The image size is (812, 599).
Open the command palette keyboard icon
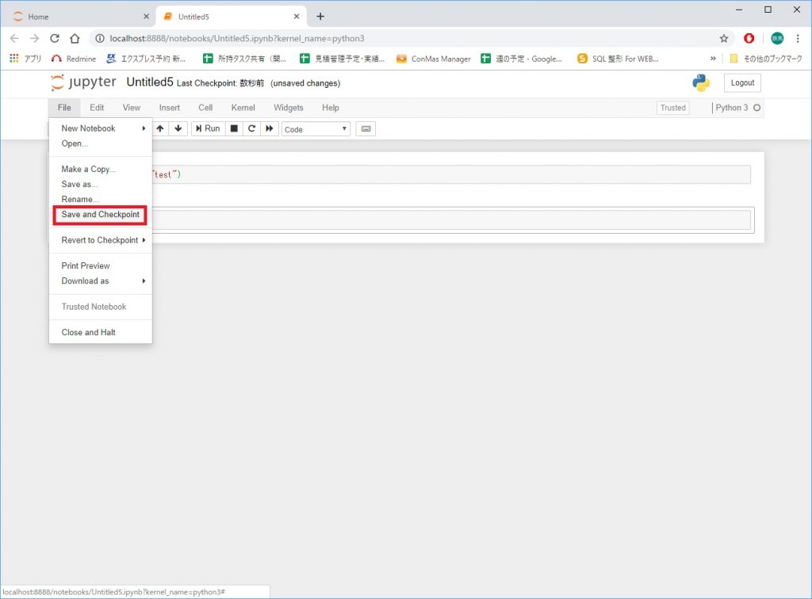(366, 129)
